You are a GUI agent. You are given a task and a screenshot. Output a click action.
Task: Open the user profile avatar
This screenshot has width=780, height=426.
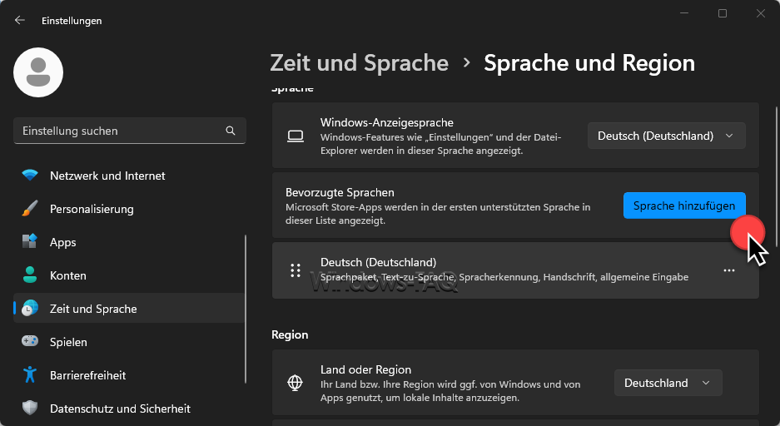tap(38, 72)
